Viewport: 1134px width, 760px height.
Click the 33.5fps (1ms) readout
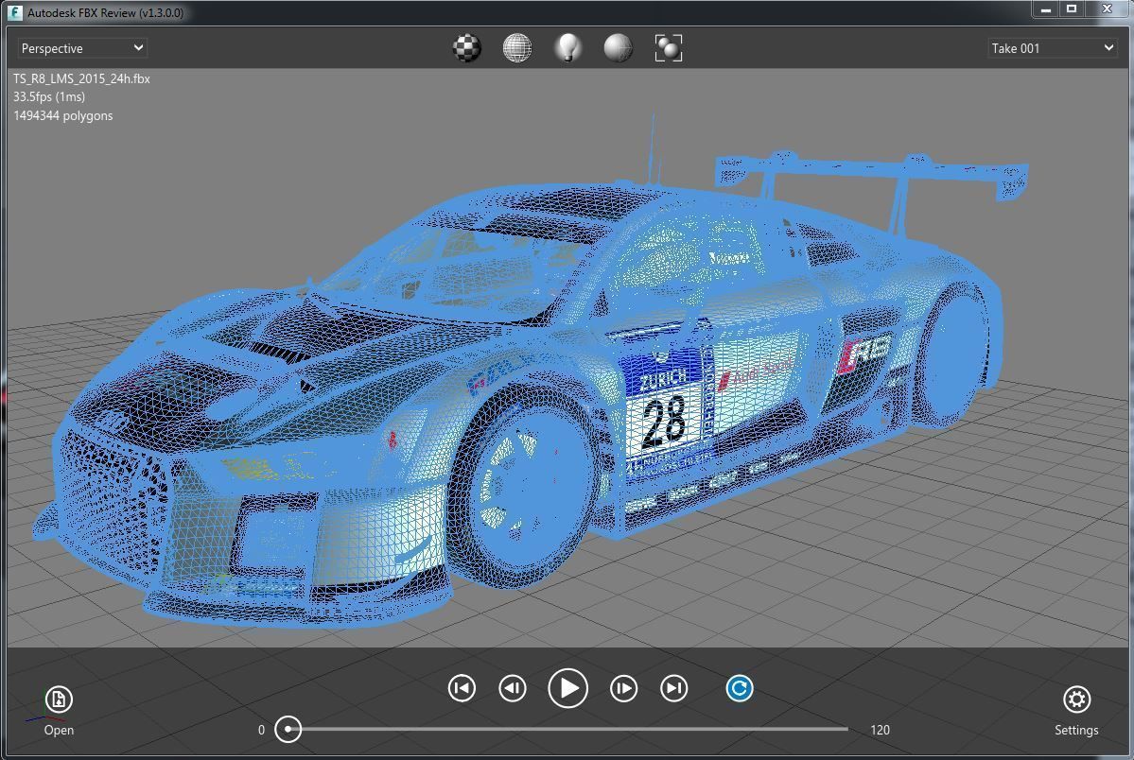[49, 96]
